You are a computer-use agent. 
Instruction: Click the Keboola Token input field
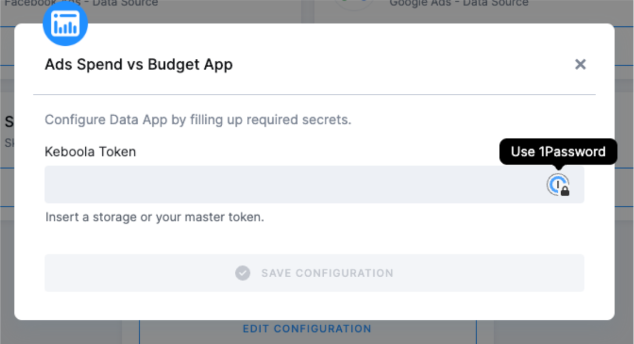click(269, 184)
